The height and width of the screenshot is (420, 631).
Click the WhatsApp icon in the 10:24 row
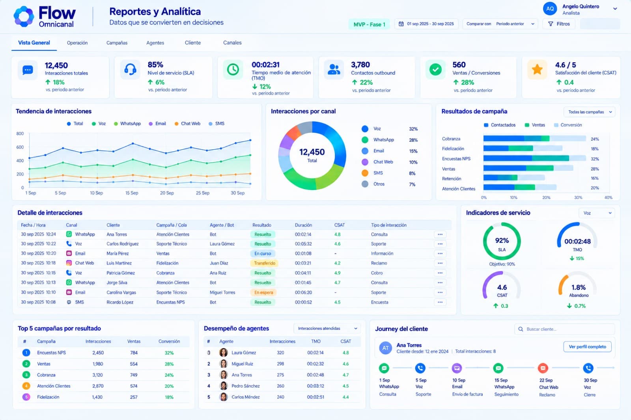69,234
